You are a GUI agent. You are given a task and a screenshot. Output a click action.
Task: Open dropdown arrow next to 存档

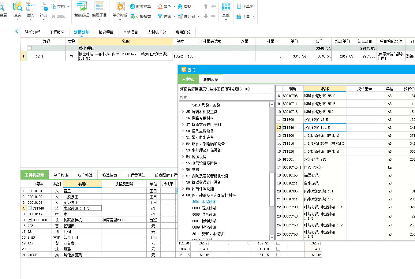click(68, 6)
